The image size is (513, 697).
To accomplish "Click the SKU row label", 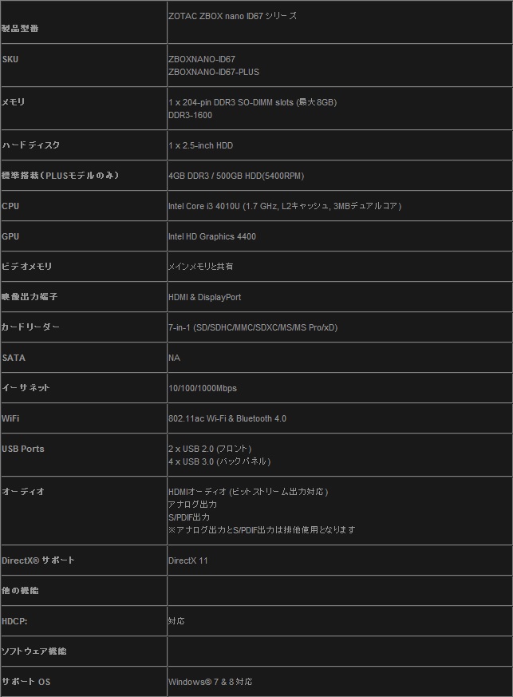I will 10,59.
